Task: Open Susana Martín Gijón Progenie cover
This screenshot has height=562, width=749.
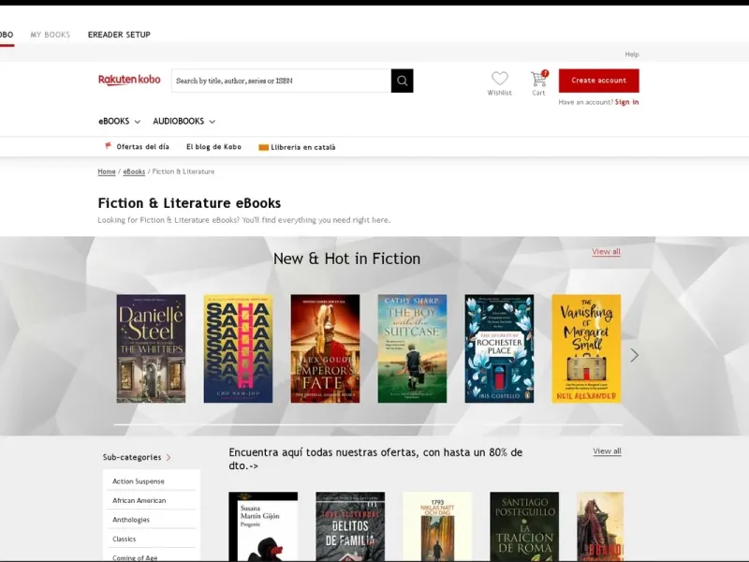Action: [263, 526]
